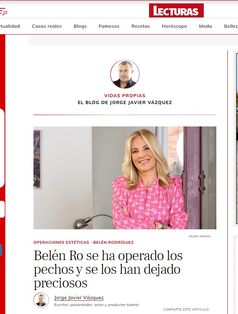Click the Belén Ro article photo
Image resolution: width=238 pixels, height=314 pixels.
[125, 178]
